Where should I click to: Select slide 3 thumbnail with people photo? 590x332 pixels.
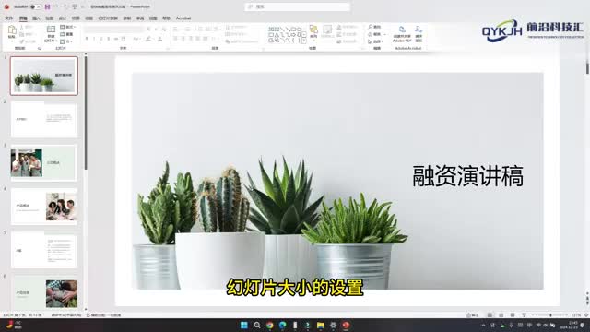(x=44, y=163)
